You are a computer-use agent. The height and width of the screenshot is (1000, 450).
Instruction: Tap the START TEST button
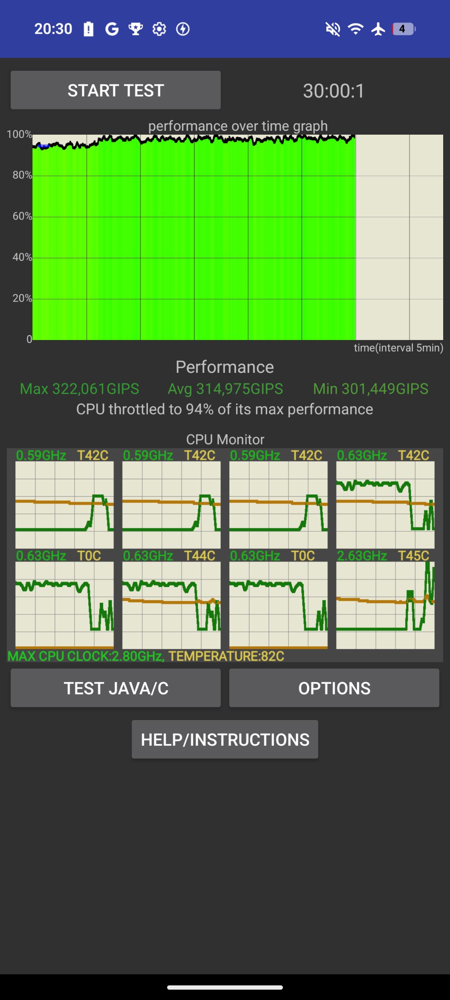tap(115, 90)
